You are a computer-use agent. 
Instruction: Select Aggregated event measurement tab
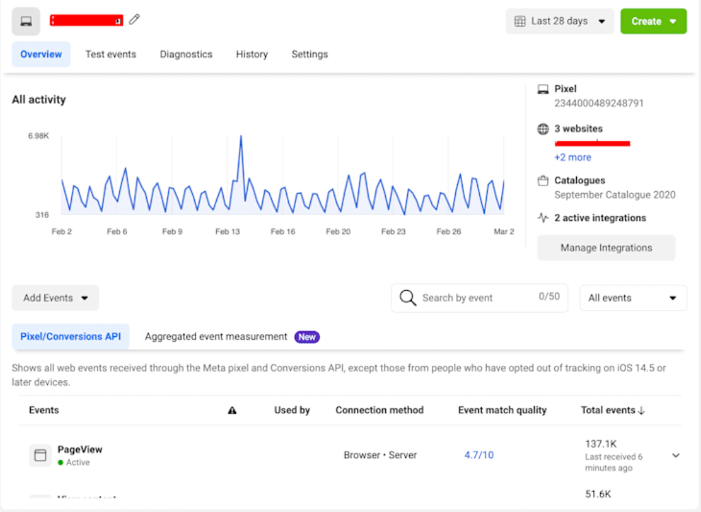tap(216, 337)
